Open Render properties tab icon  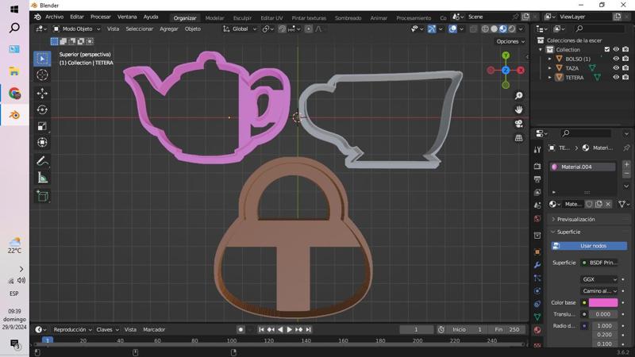coord(537,167)
